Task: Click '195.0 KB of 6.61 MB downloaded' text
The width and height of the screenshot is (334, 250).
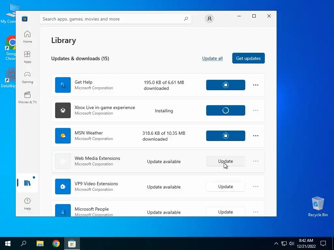Action: pyautogui.click(x=164, y=85)
